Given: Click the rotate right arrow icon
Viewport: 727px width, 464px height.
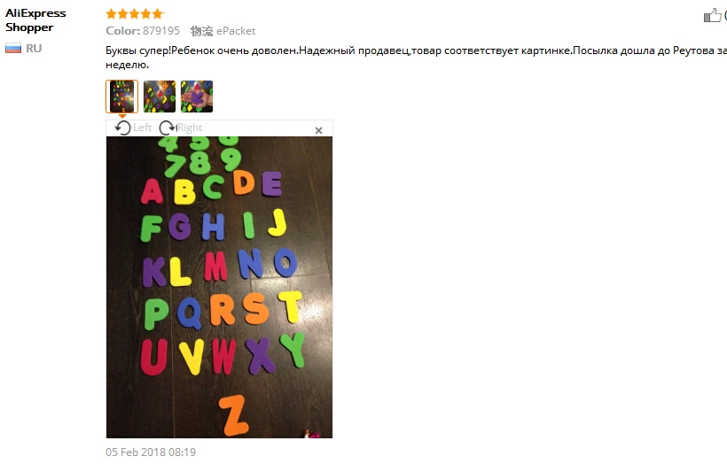Looking at the screenshot, I should point(168,128).
